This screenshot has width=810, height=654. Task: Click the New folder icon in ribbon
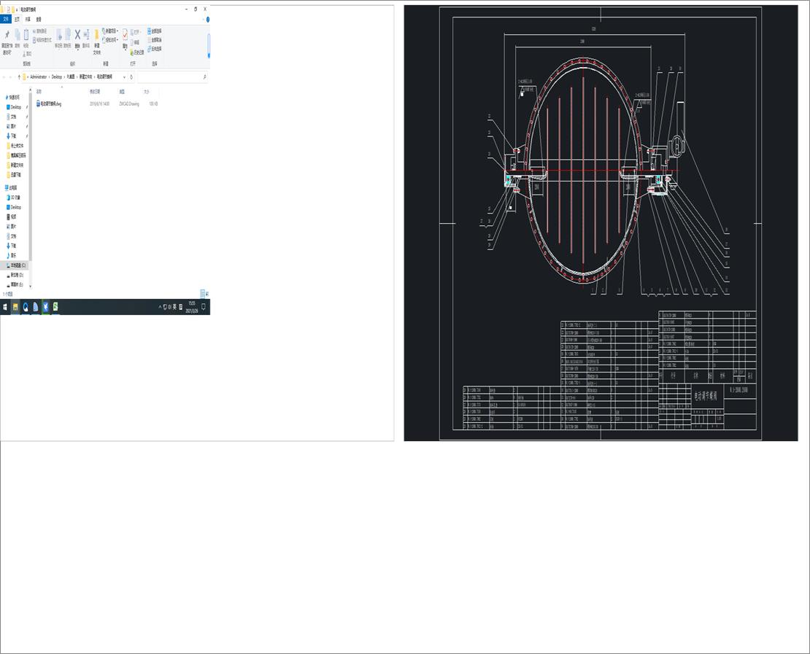pos(96,35)
